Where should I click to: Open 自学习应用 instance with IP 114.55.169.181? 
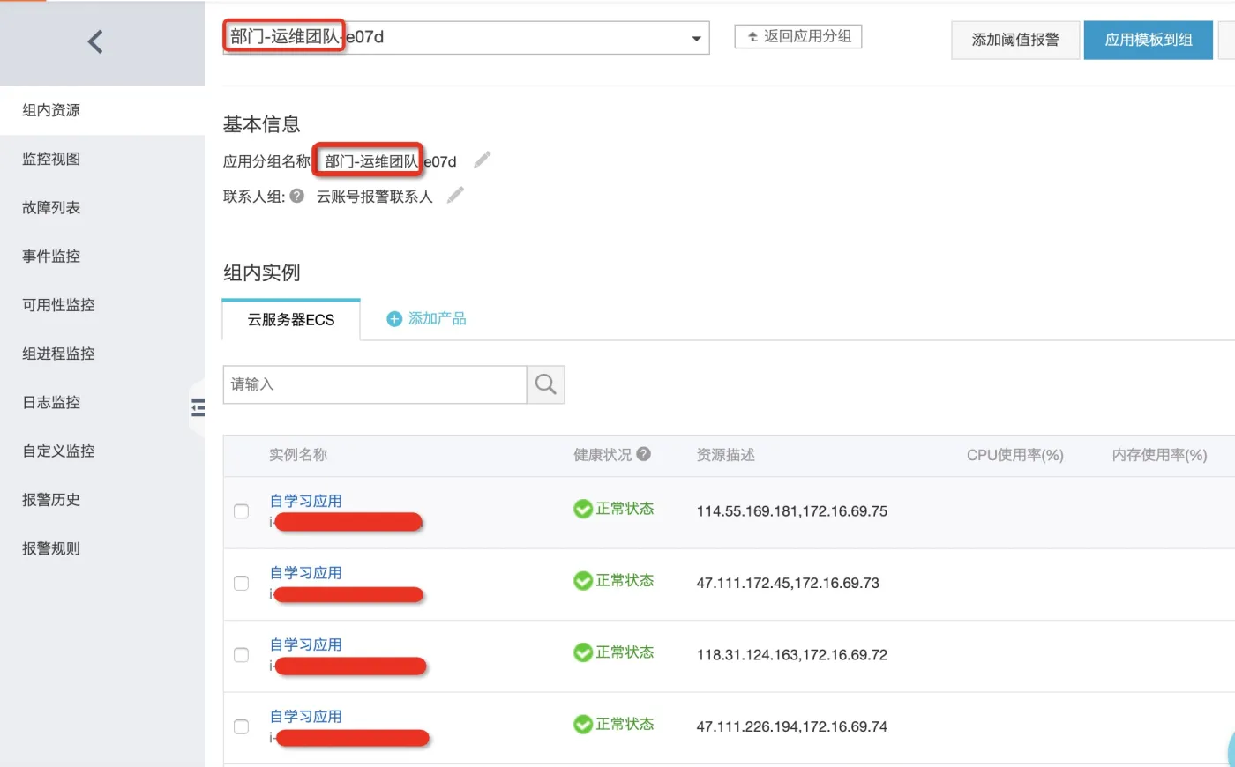coord(306,501)
